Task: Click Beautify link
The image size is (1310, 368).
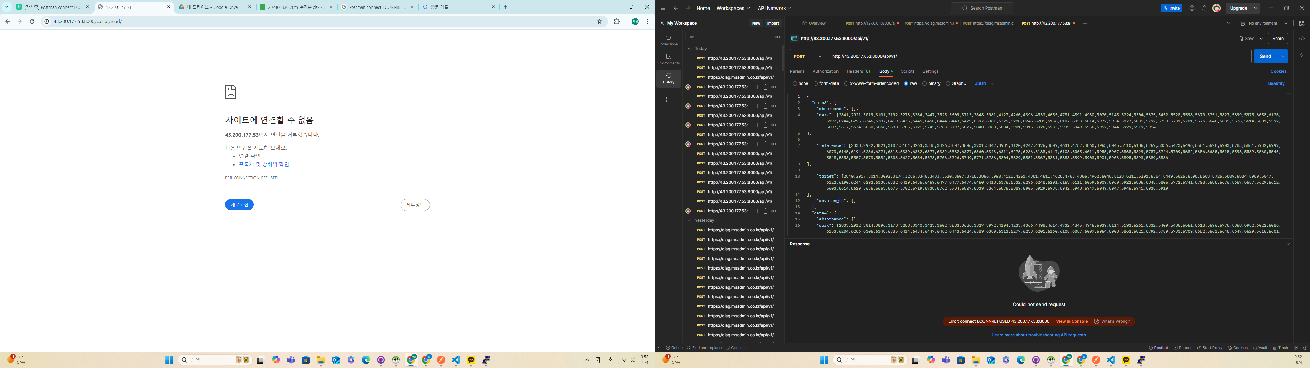Action: coord(1276,83)
